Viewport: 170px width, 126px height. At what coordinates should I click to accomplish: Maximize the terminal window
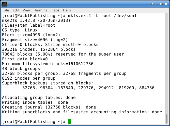click(x=161, y=4)
